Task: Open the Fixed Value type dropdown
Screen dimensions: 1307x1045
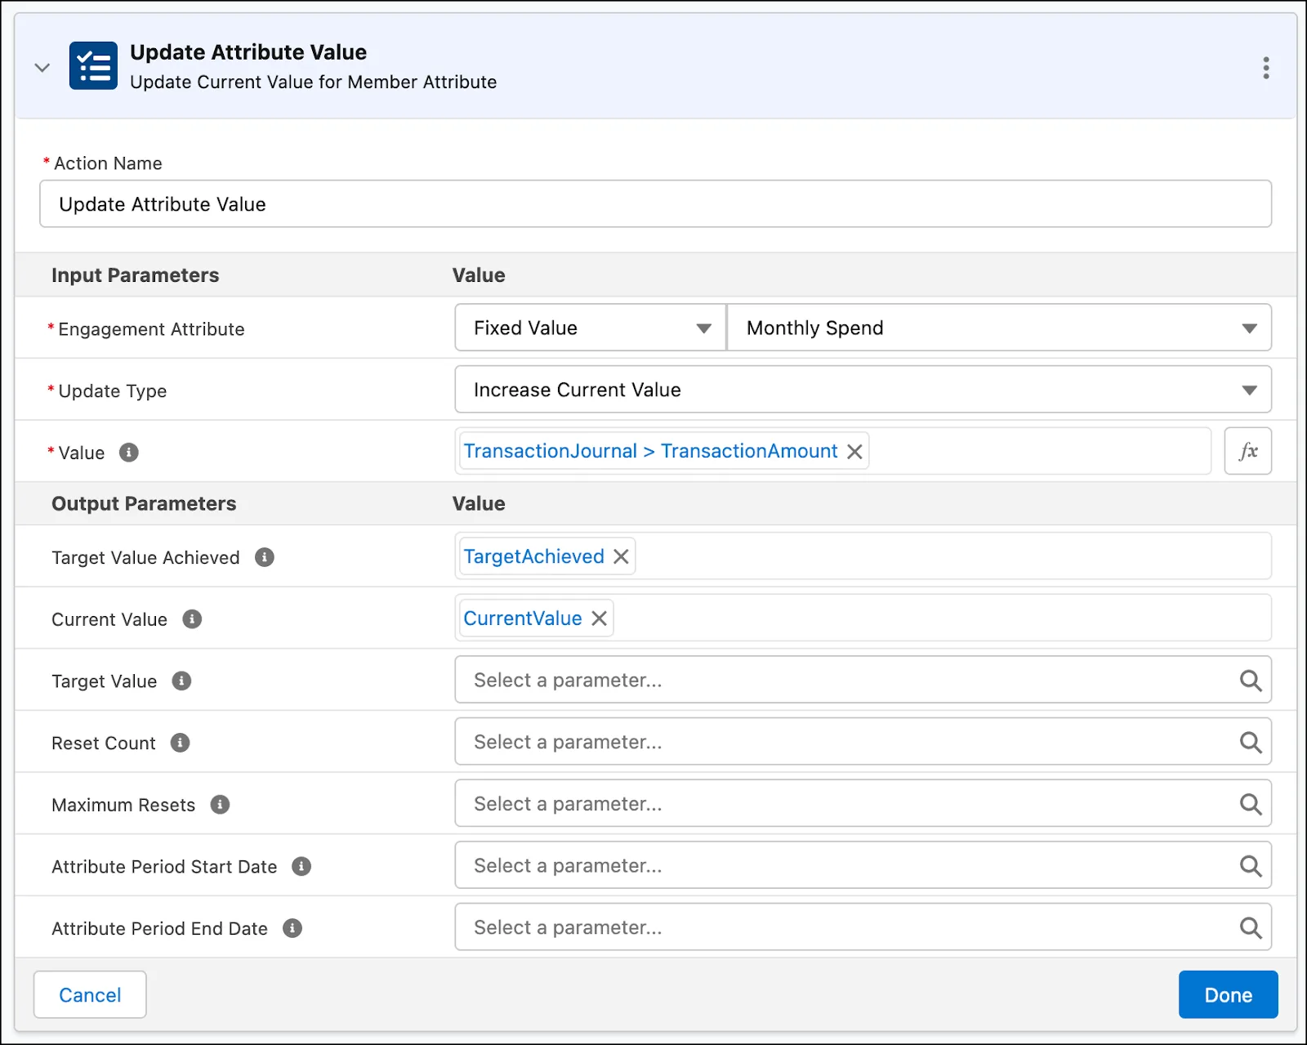Action: (590, 328)
